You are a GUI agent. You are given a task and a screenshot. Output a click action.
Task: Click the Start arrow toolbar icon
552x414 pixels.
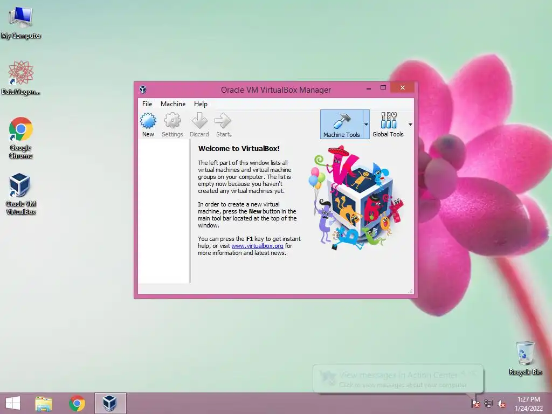(x=223, y=125)
